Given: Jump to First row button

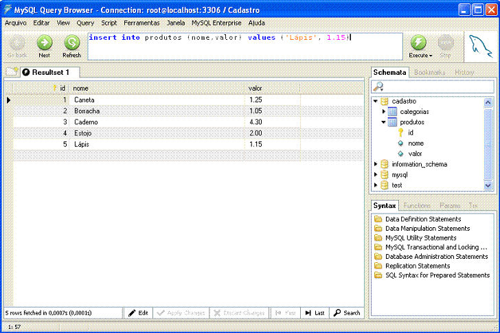Looking at the screenshot, I should click(x=286, y=313).
